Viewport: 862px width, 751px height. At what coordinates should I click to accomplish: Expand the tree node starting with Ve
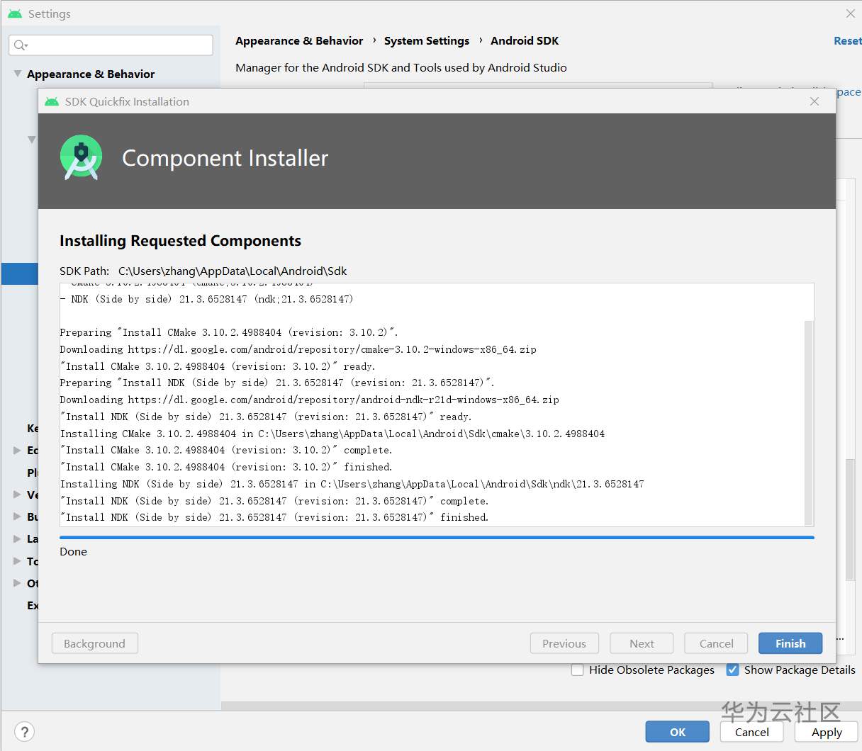pyautogui.click(x=17, y=495)
